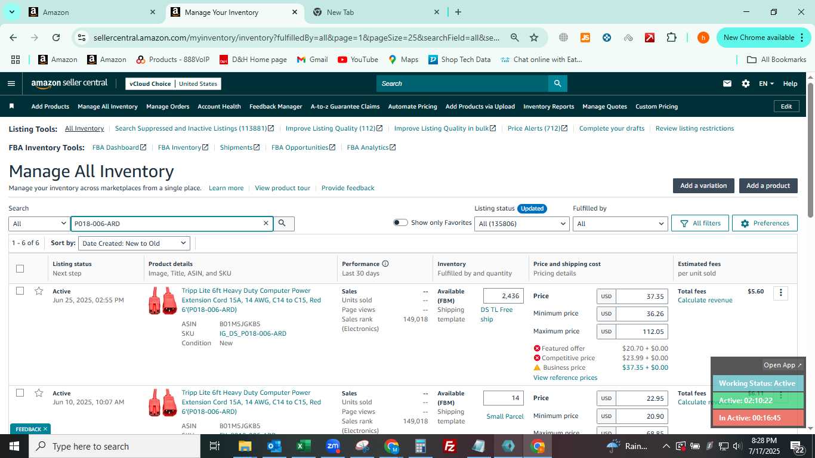The image size is (815, 458).
Task: Check the Jun 25 listing checkbox
Action: point(20,291)
